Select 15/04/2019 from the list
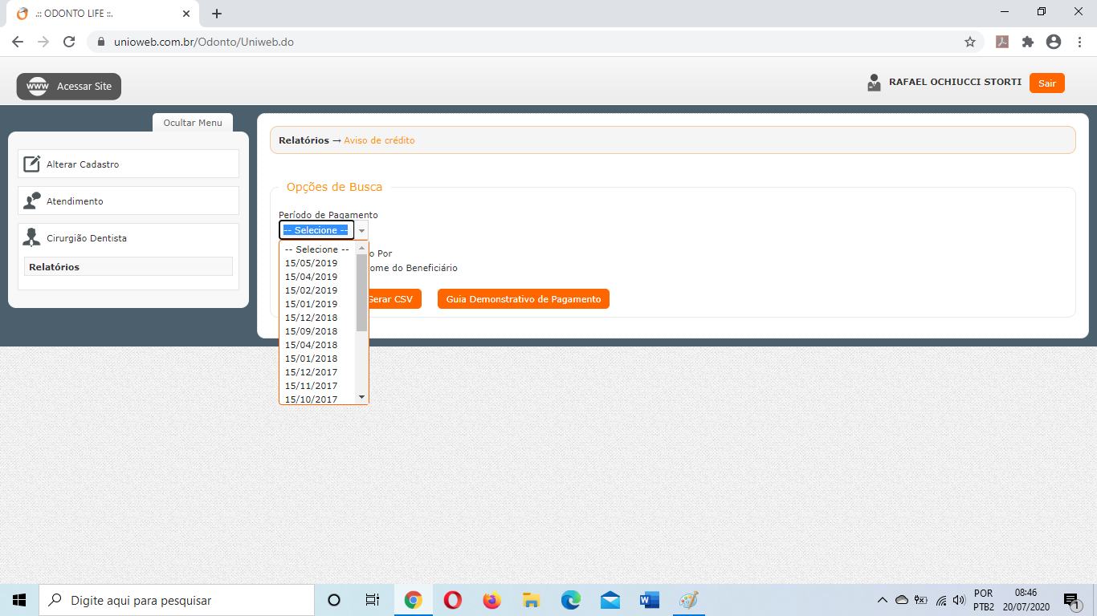1097x616 pixels. click(x=317, y=277)
